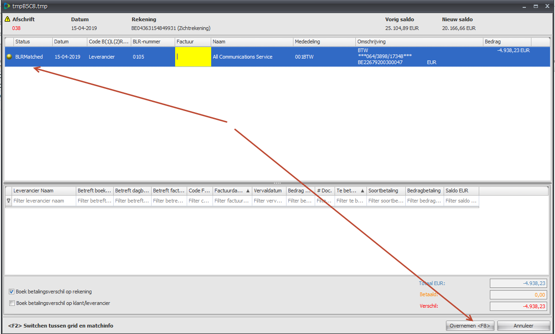Uncheck Boek betalingsverschil op rekening
555x334 pixels.
[12, 292]
